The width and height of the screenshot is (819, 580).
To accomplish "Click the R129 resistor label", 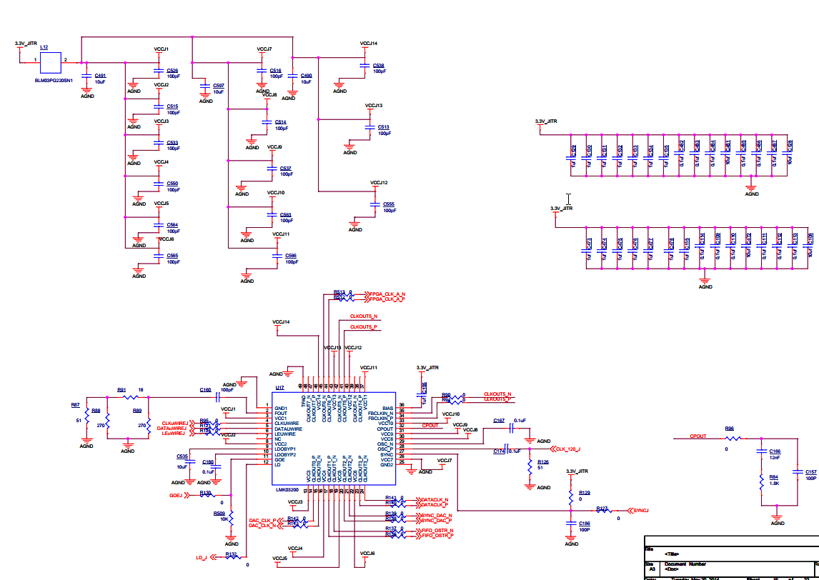I will click(x=585, y=493).
